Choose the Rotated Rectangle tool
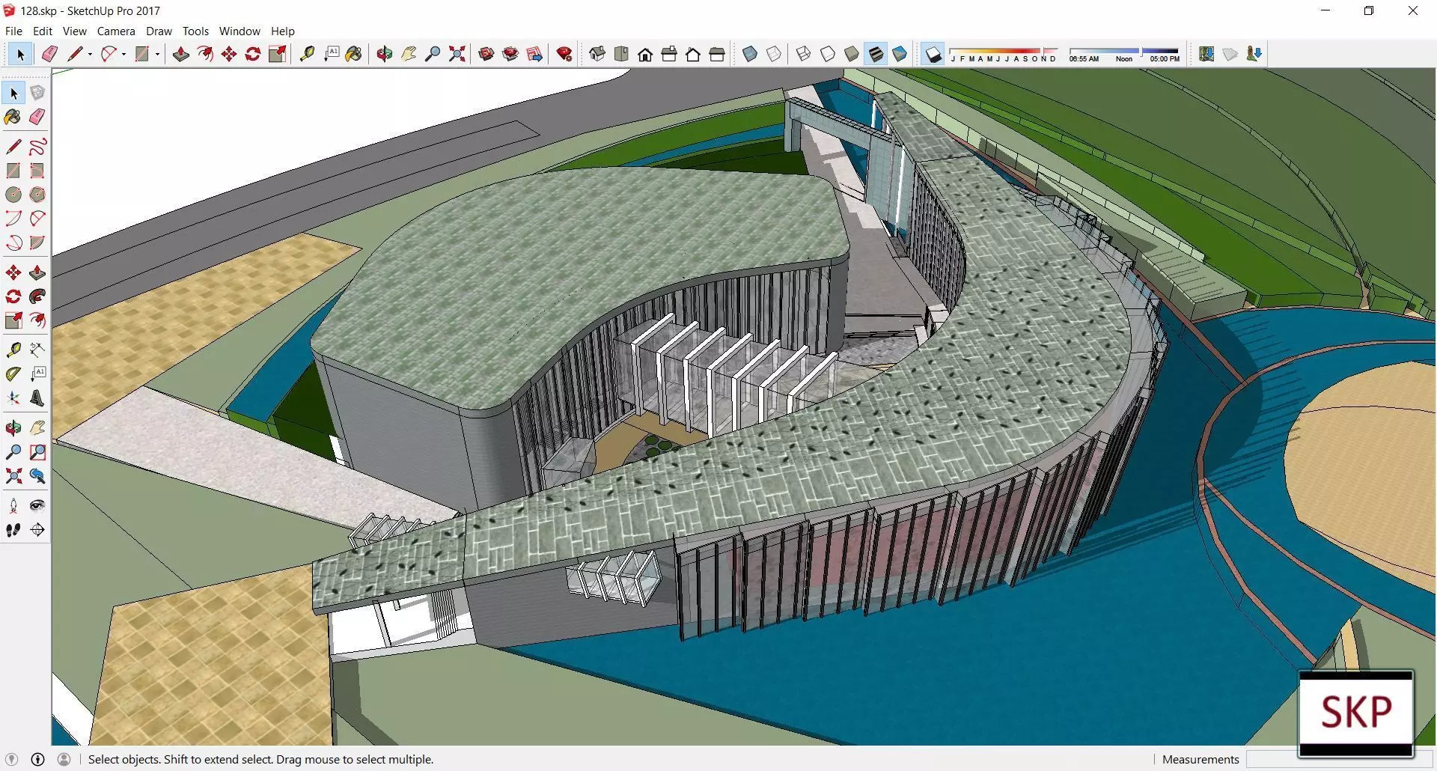 coord(37,171)
